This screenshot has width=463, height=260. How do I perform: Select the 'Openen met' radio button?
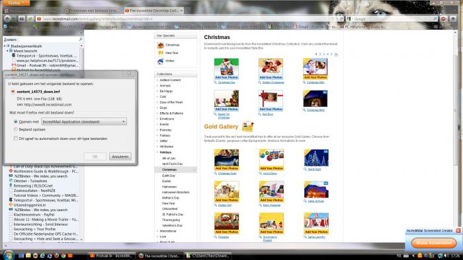click(x=16, y=121)
